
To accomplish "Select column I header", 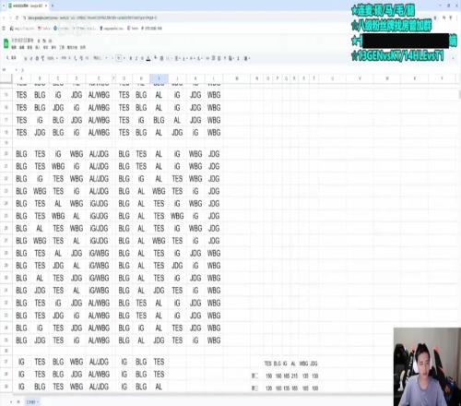I will (159, 78).
